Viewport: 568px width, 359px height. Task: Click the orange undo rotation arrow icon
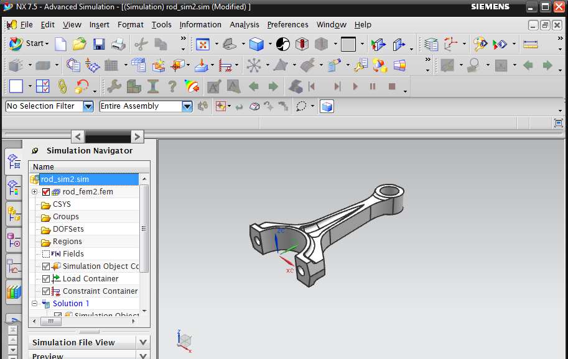point(81,86)
